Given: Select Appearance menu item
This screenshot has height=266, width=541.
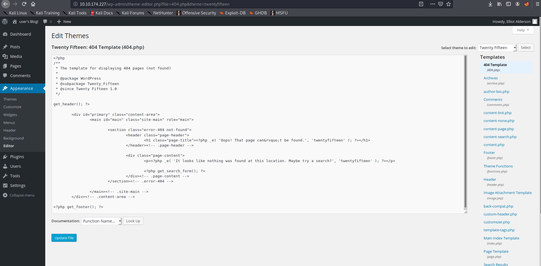Looking at the screenshot, I should coord(23,88).
